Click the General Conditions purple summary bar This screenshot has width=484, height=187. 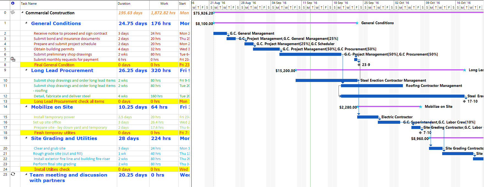click(285, 23)
